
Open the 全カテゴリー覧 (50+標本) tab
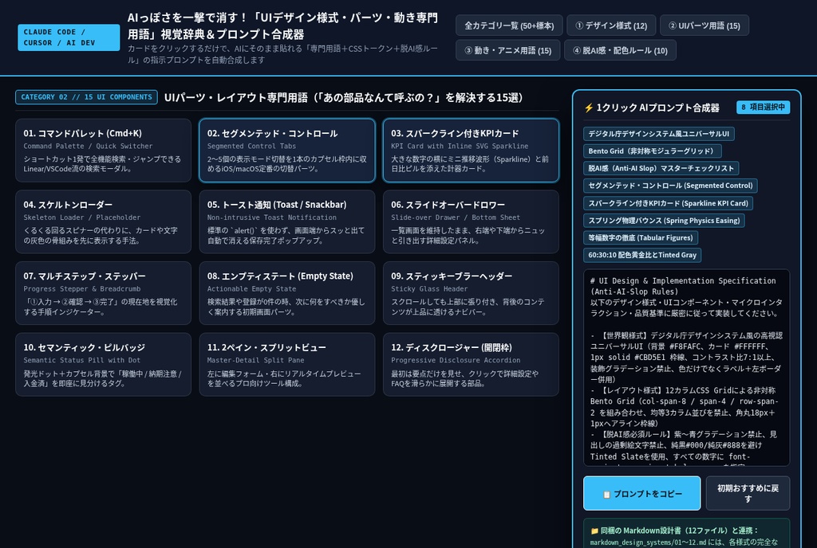tap(509, 25)
